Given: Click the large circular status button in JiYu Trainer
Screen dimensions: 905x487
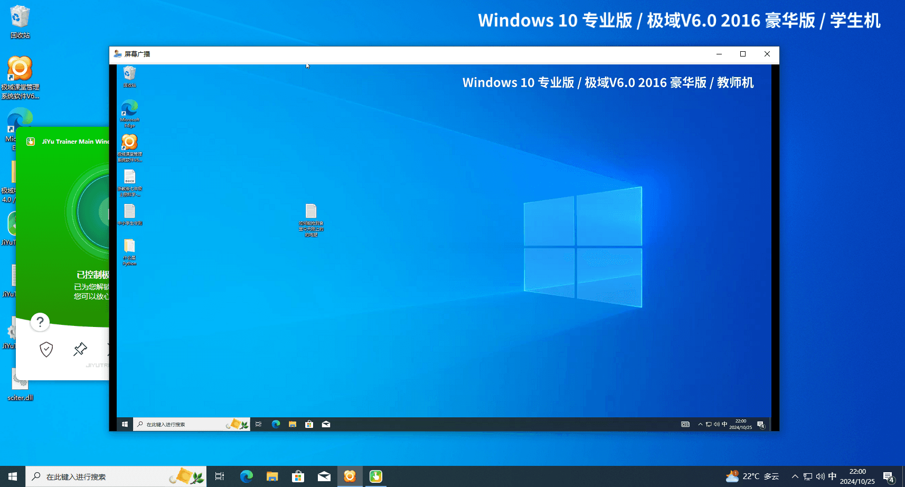Looking at the screenshot, I should pos(93,212).
